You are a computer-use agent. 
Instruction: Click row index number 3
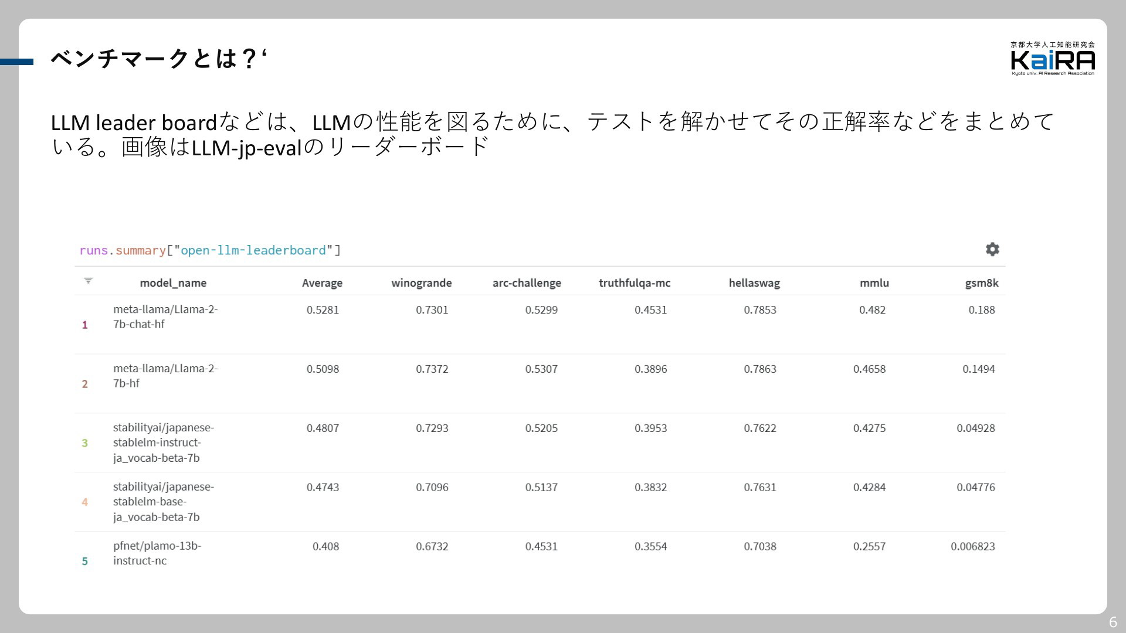tap(85, 443)
